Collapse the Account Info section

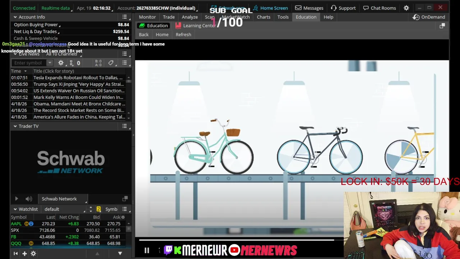pos(15,17)
